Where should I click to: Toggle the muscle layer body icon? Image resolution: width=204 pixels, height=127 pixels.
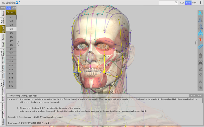[200, 33]
